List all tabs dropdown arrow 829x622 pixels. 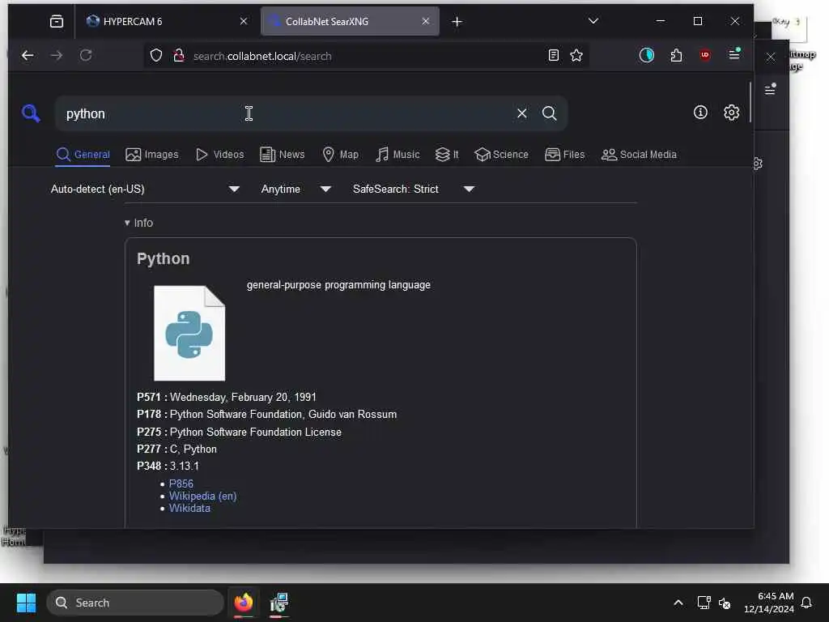593,21
